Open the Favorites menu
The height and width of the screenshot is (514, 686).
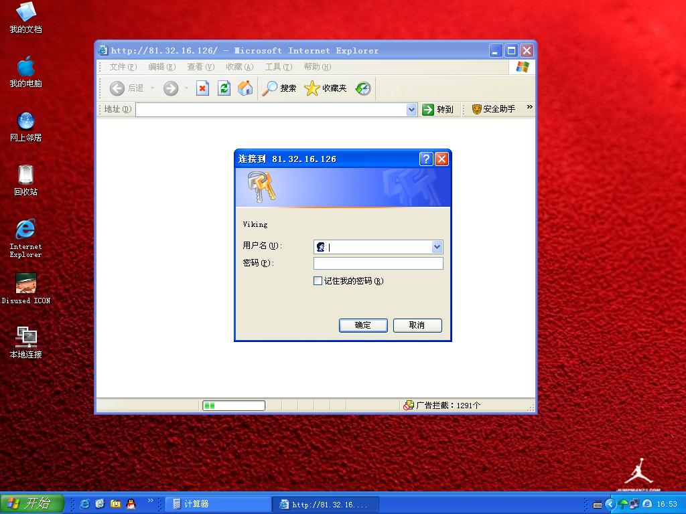[240, 67]
